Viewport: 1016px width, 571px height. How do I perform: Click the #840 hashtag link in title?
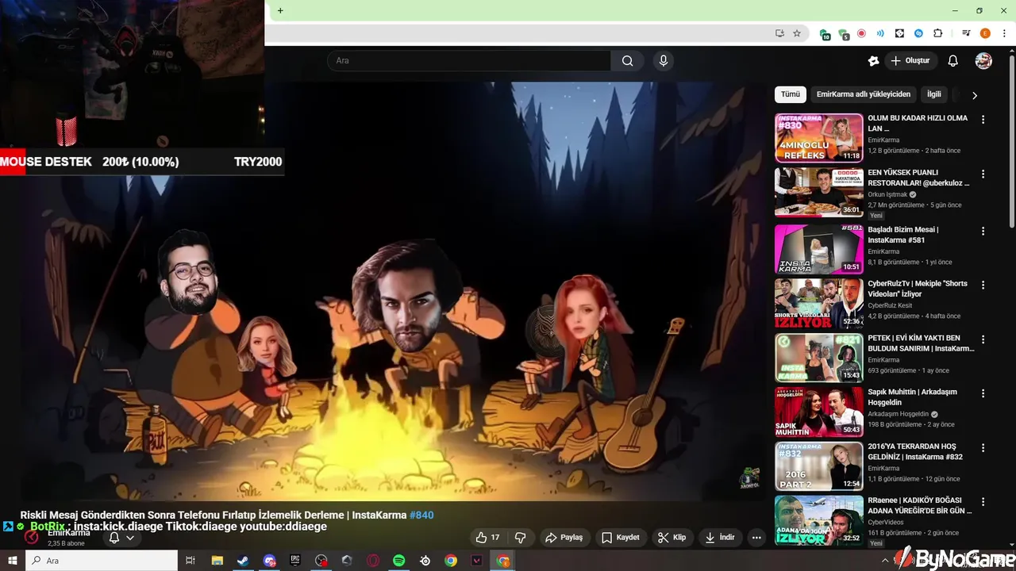tap(421, 515)
